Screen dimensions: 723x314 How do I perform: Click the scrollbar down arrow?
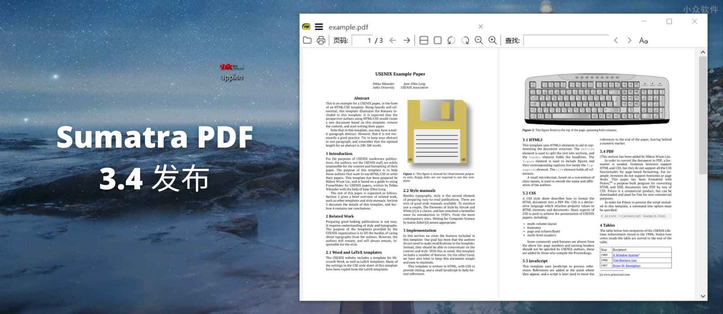[703, 296]
